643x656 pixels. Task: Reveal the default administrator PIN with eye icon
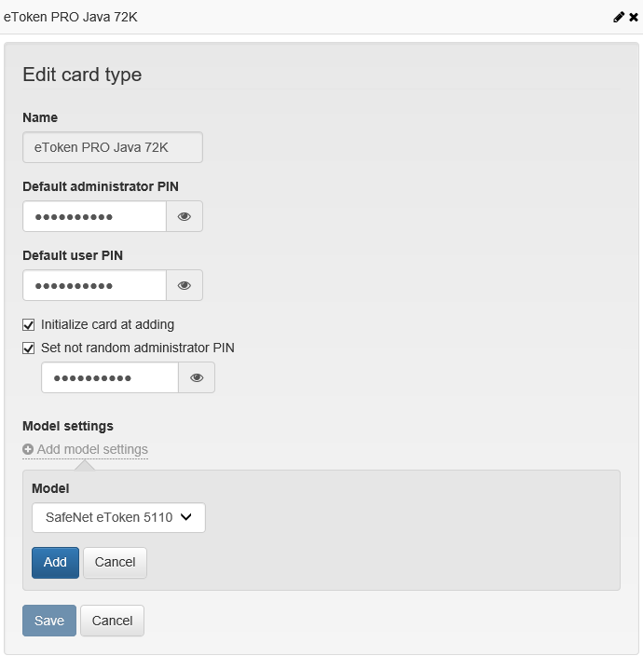point(185,216)
